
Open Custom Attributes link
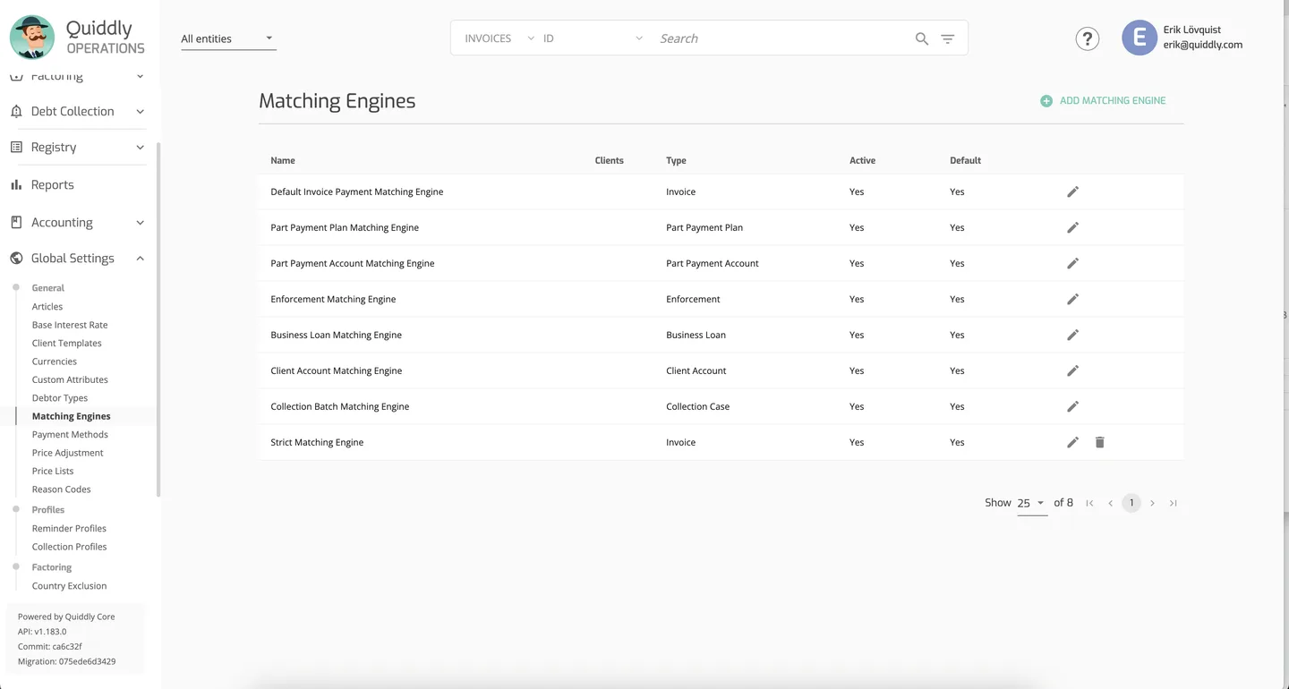[70, 380]
